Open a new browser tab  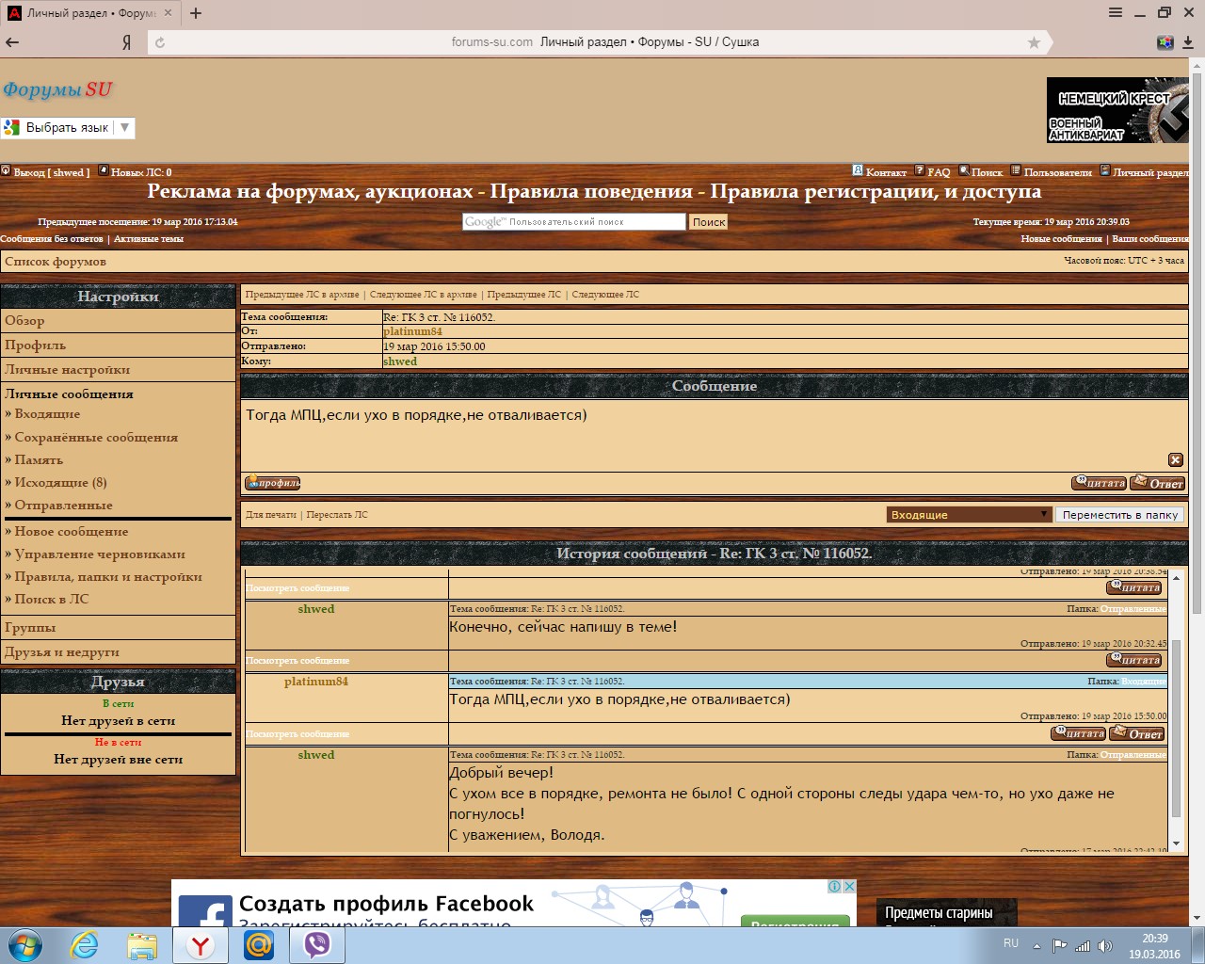(x=196, y=13)
